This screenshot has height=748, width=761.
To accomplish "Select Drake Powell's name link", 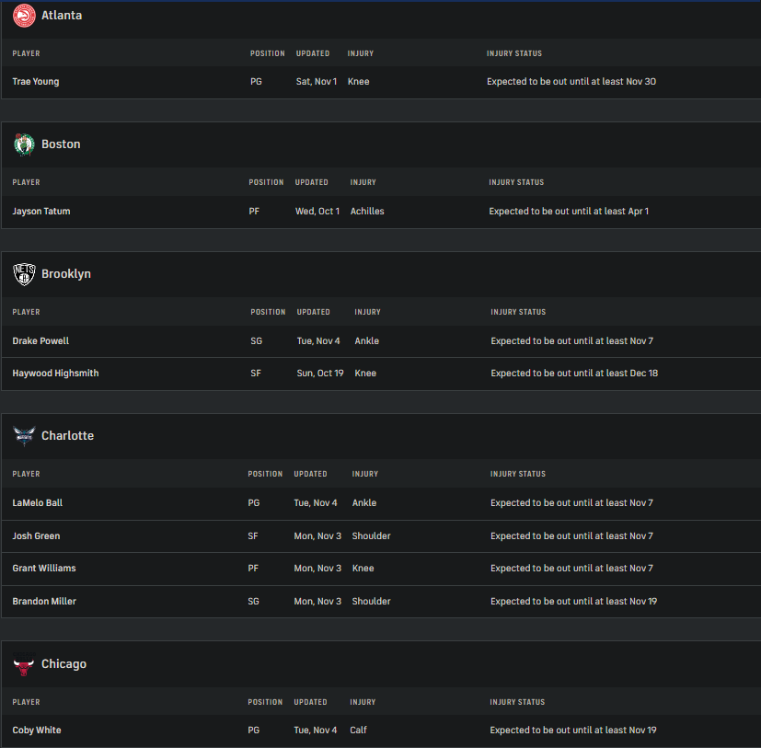I will coord(40,341).
